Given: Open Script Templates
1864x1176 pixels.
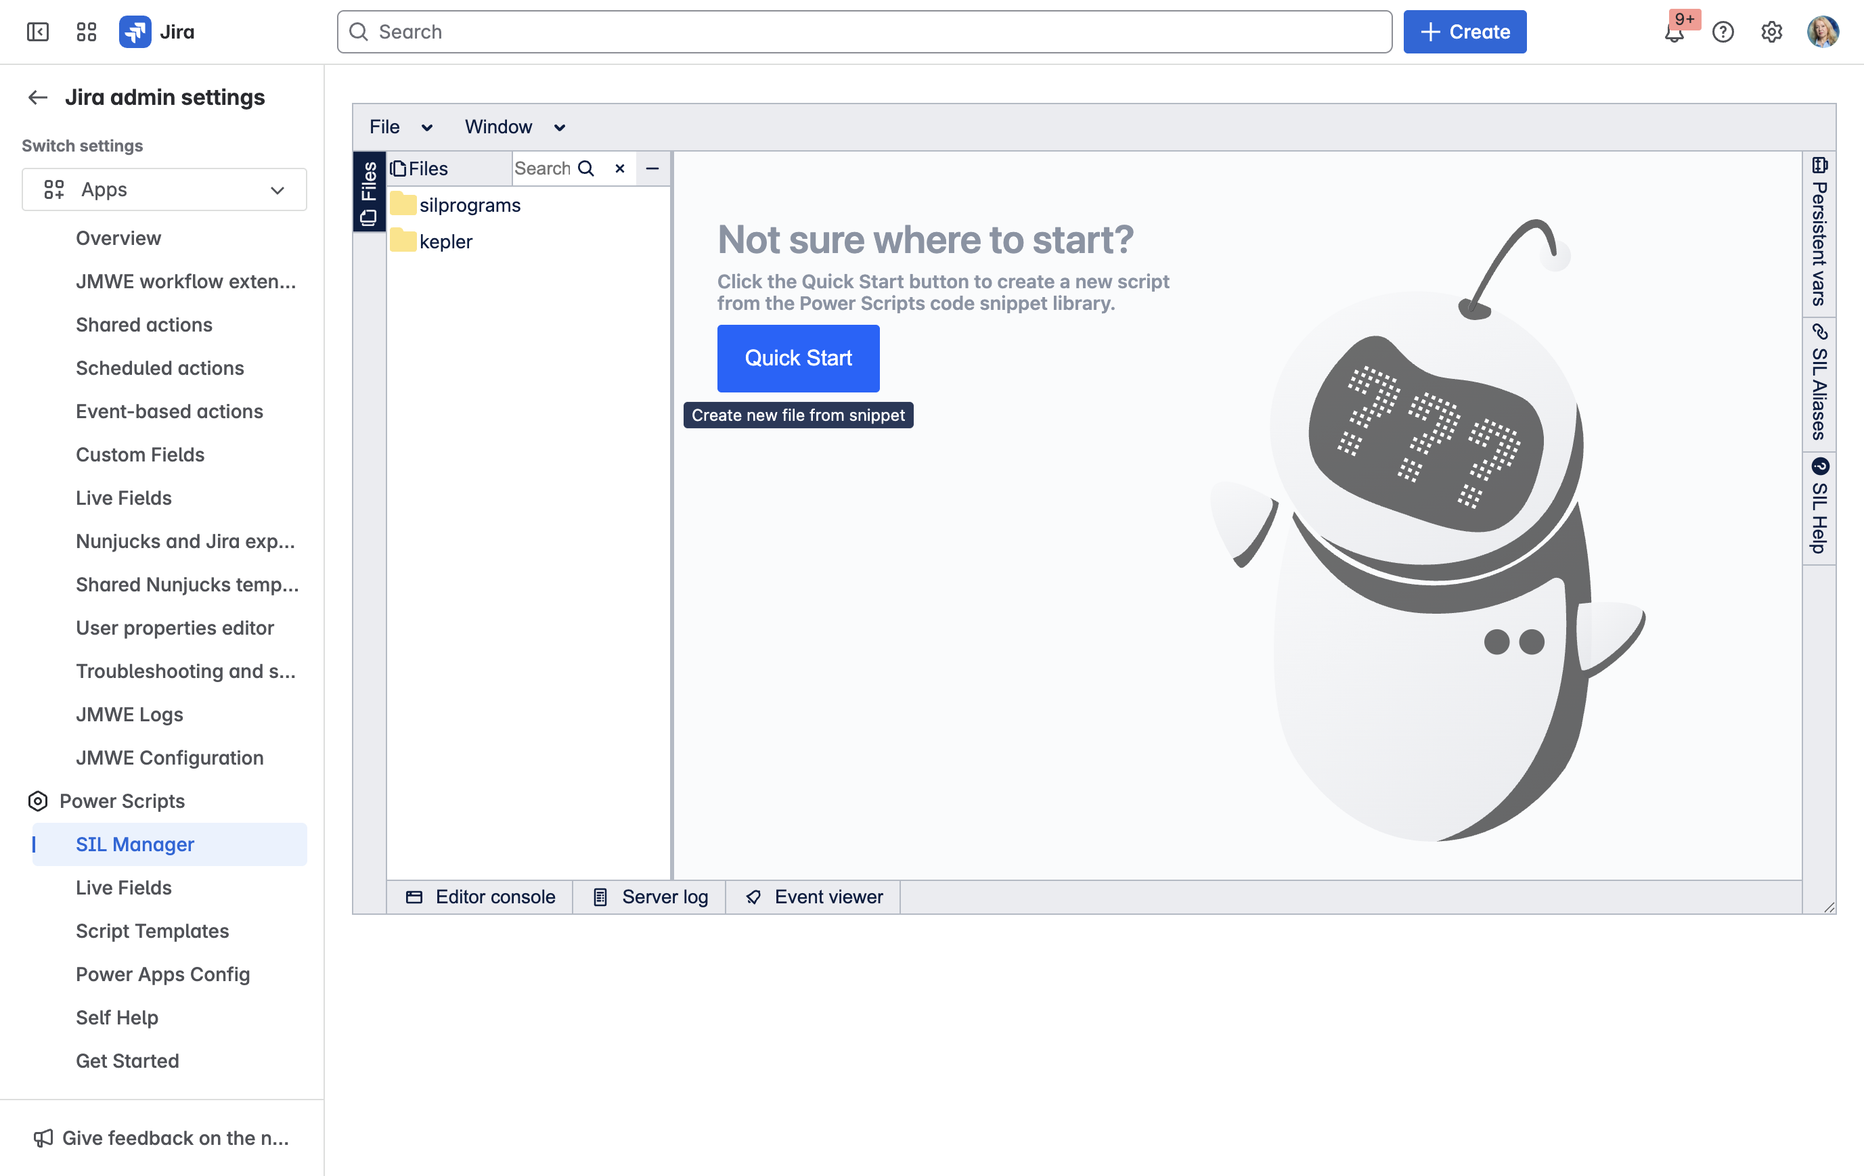Looking at the screenshot, I should 152,931.
